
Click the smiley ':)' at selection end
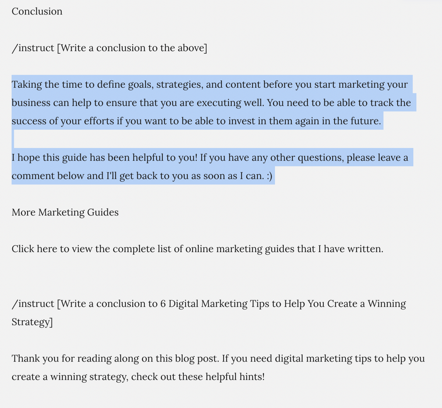click(269, 176)
